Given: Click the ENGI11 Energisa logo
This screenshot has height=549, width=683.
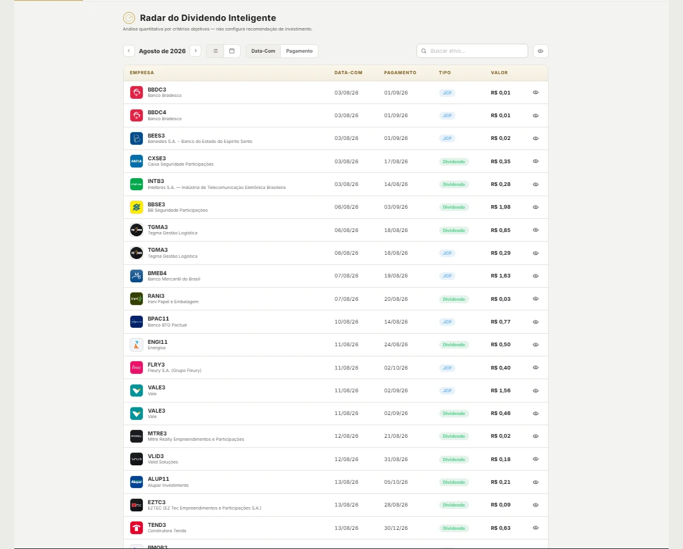Looking at the screenshot, I should tap(136, 344).
